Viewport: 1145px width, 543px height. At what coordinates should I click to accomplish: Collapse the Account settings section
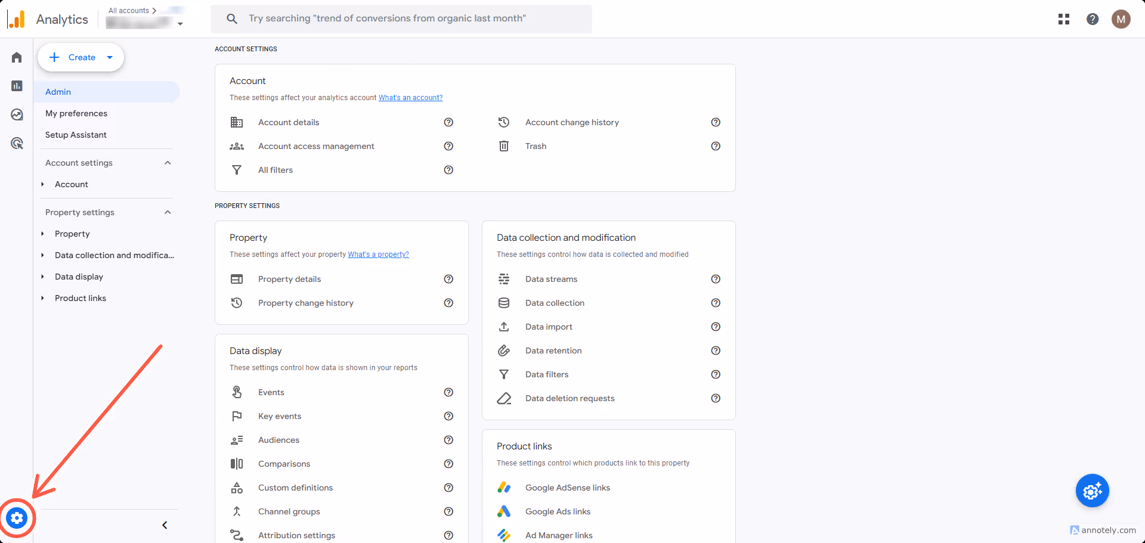(168, 163)
